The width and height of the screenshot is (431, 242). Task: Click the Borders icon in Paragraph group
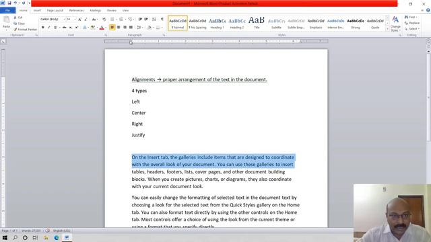pyautogui.click(x=158, y=28)
